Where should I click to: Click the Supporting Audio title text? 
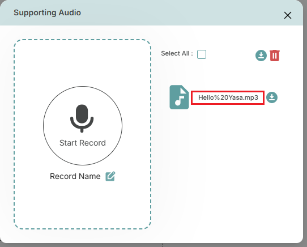pyautogui.click(x=47, y=12)
